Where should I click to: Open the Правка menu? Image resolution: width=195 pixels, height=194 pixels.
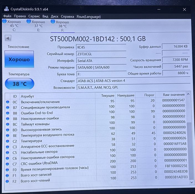coord(20,16)
